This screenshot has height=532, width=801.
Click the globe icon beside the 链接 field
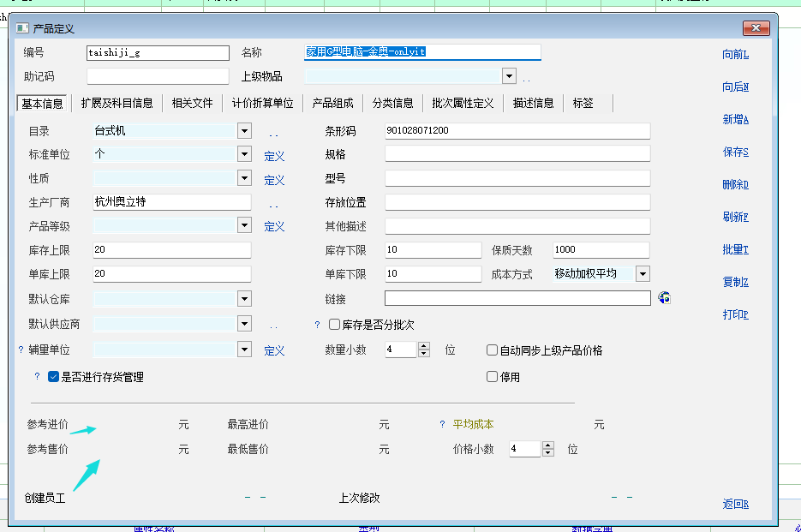[x=664, y=298]
